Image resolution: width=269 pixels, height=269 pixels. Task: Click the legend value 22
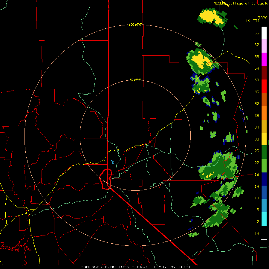coord(257,163)
